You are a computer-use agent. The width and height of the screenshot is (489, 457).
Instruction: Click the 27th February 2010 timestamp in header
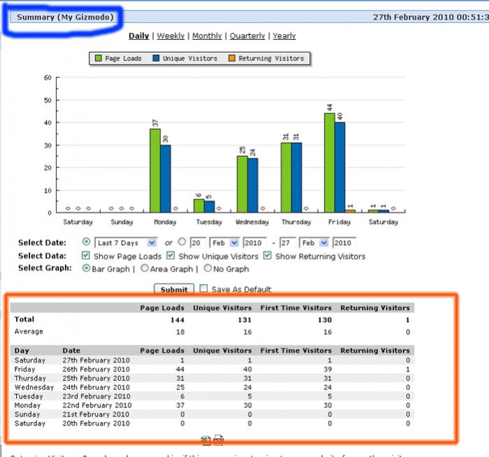click(x=431, y=17)
